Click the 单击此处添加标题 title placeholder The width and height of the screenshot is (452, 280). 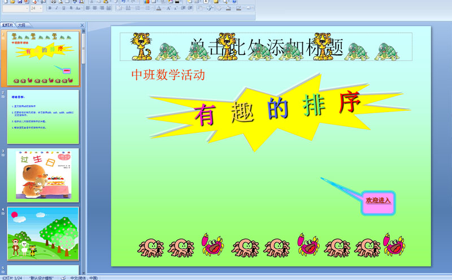266,47
